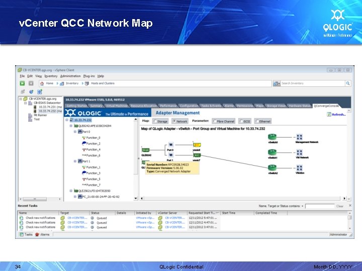Collapse the QLE8242 adapter node
This screenshot has height=271, width=362.
tap(71, 126)
